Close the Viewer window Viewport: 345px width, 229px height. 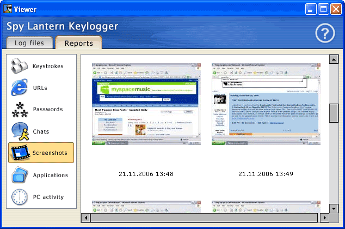pos(336,9)
